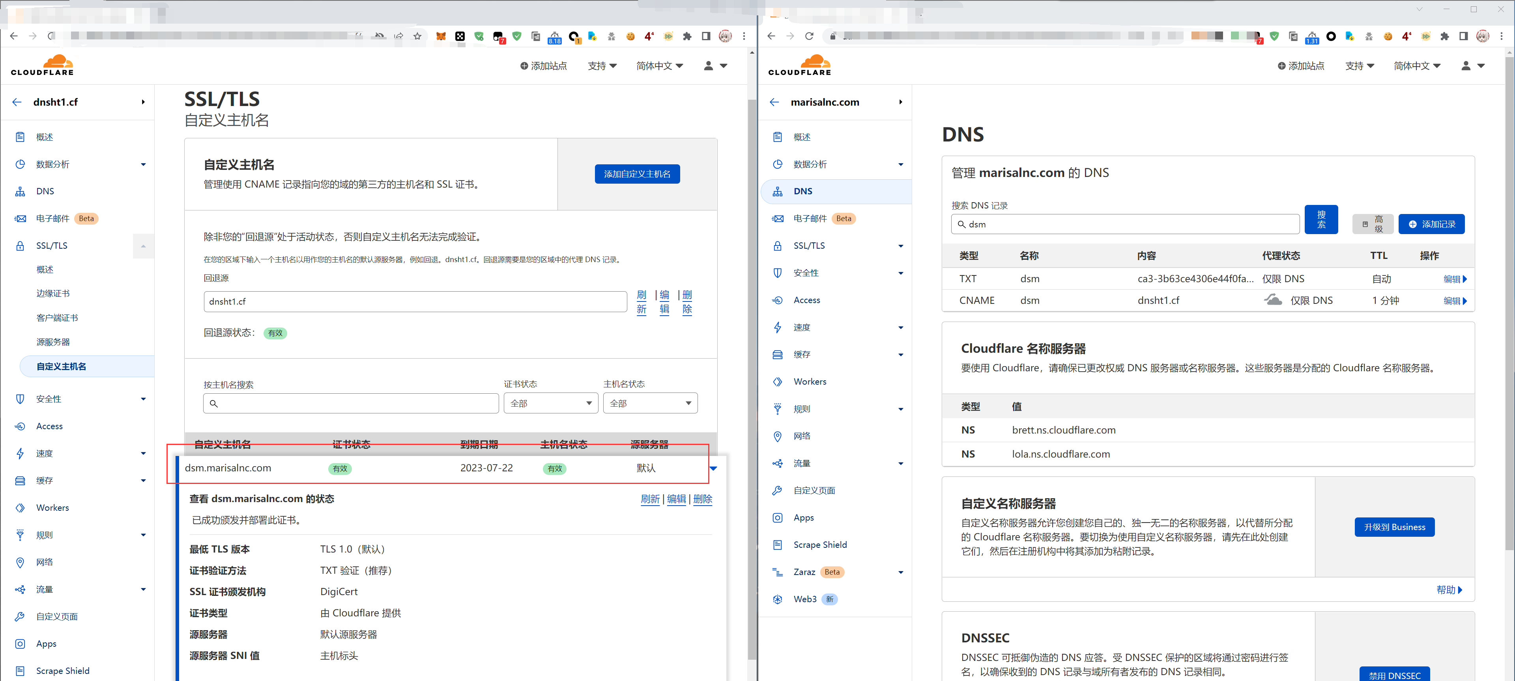Collapse the dsm.marisalnc.com row details
Screen dimensions: 1515x681
click(x=713, y=468)
